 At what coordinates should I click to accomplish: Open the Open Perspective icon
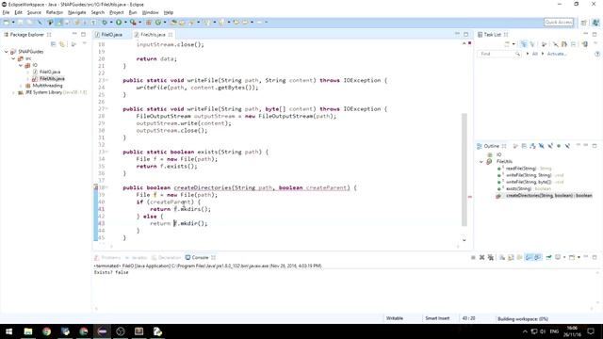tap(584, 23)
